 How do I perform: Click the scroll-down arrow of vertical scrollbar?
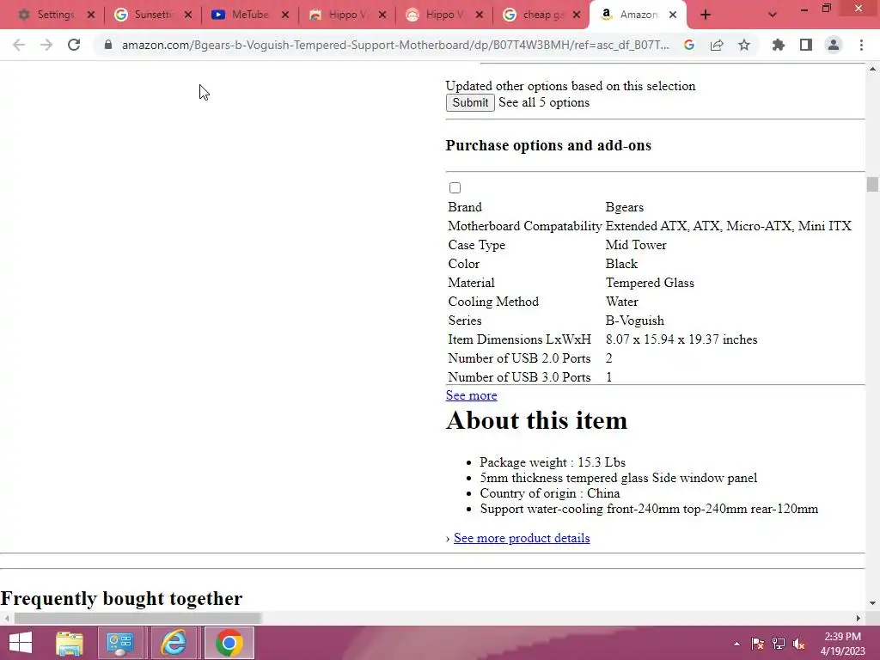click(872, 603)
